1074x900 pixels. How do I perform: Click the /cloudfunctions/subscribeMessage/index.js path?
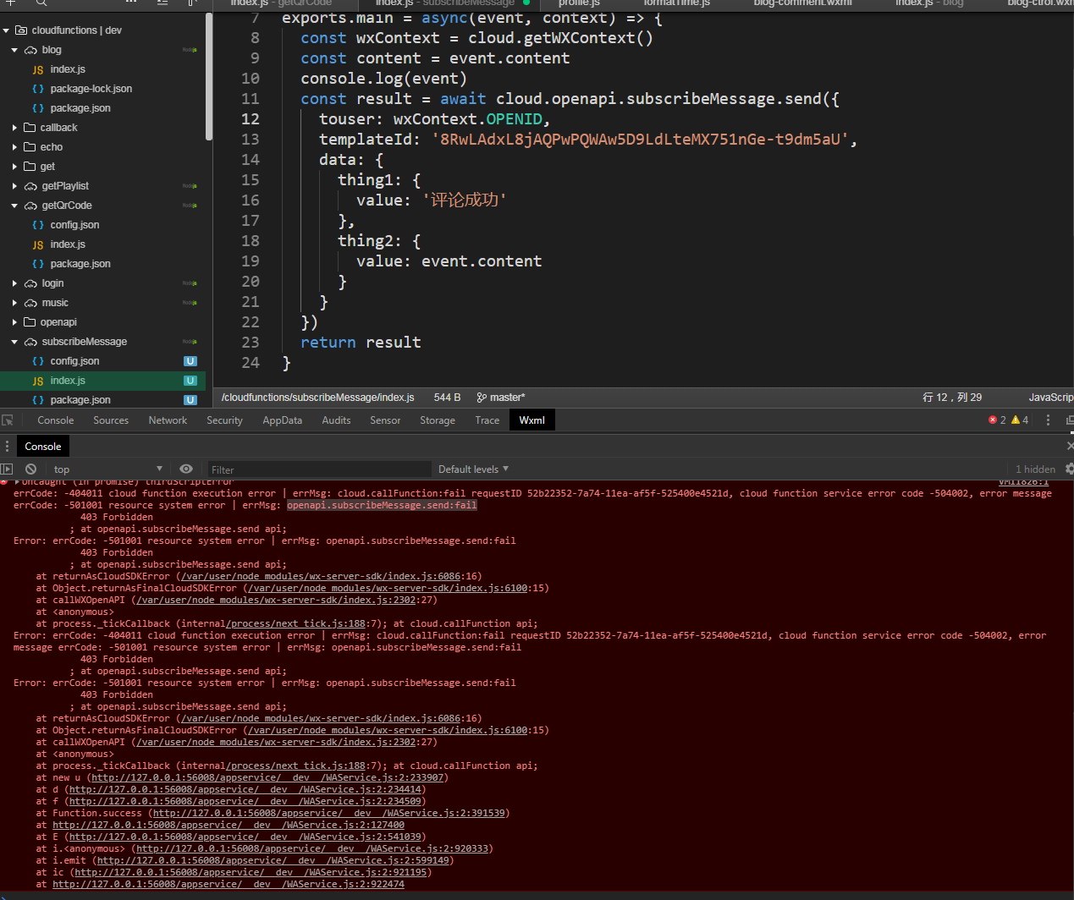pyautogui.click(x=318, y=397)
